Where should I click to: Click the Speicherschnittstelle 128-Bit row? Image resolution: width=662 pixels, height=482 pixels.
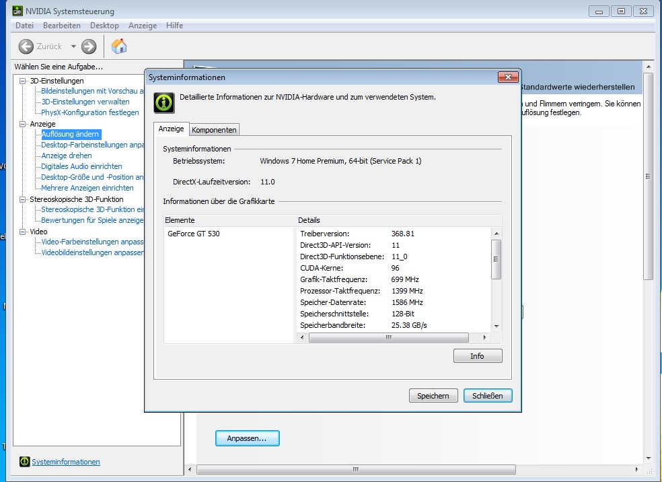[395, 314]
